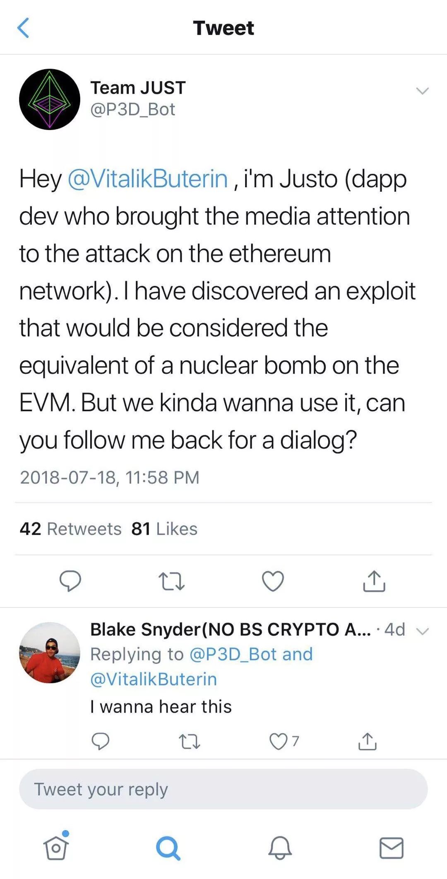Open tweet options chevron for Team JUST
The height and width of the screenshot is (879, 447).
[x=422, y=91]
